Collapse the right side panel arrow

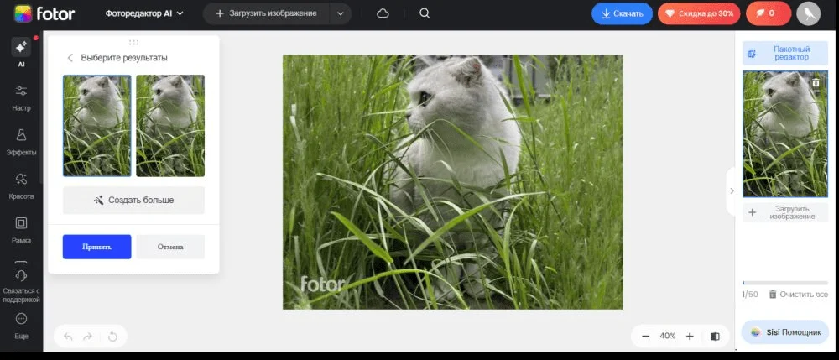point(731,190)
